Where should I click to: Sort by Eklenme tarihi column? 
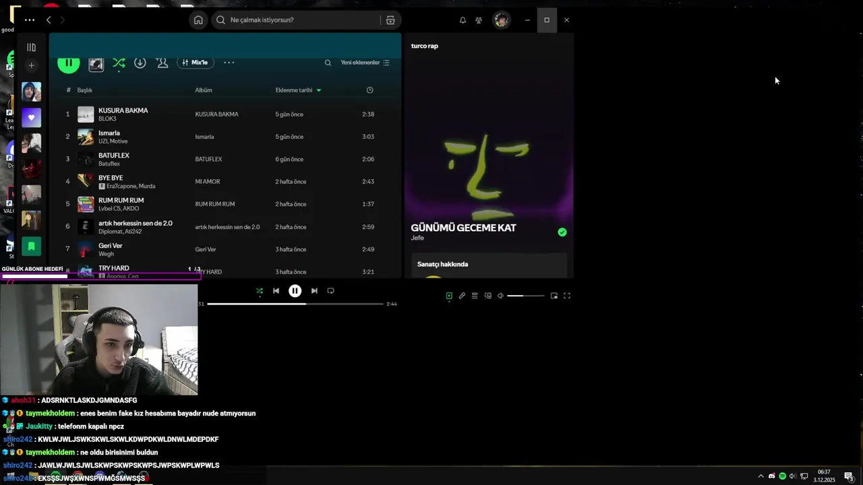click(298, 90)
